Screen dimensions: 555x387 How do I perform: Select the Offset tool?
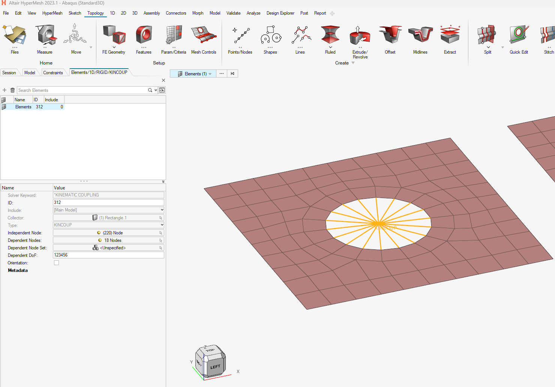click(x=390, y=39)
